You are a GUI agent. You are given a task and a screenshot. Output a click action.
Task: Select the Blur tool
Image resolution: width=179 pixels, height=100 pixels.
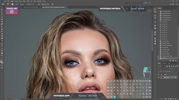click(x=2, y=39)
